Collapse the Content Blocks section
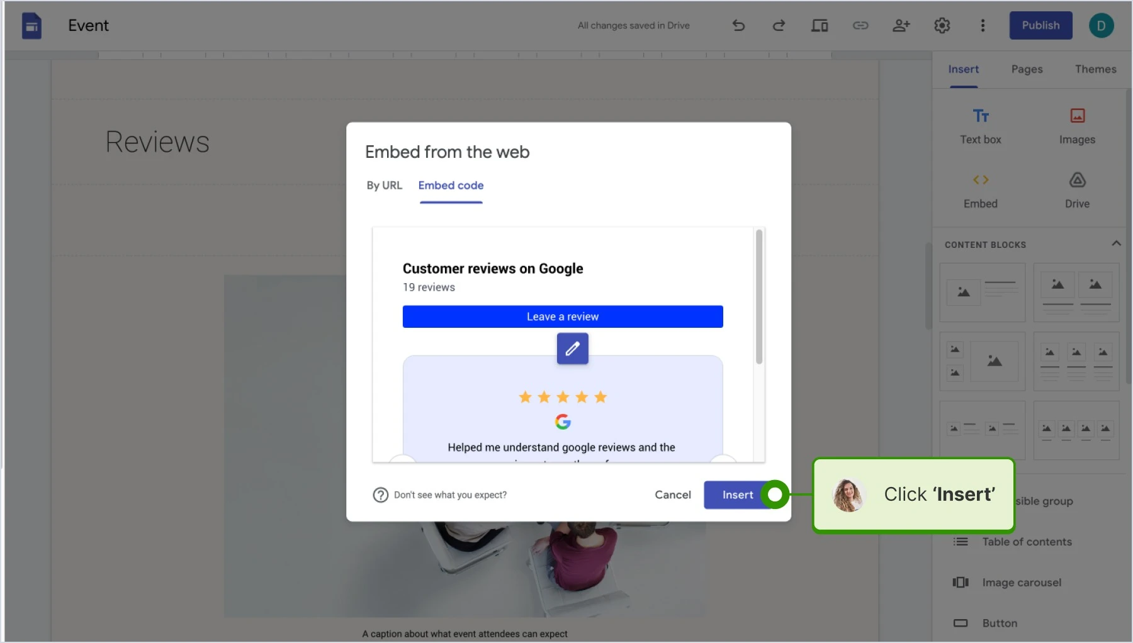The height and width of the screenshot is (643, 1133). coord(1116,243)
